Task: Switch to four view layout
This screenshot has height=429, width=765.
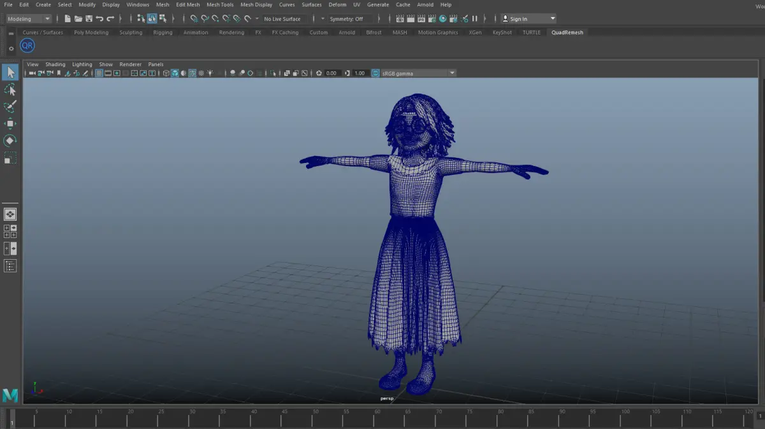Action: [x=10, y=231]
